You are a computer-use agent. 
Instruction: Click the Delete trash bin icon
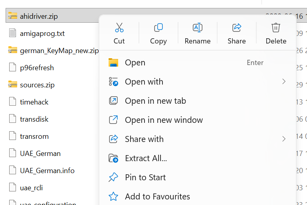click(x=276, y=28)
